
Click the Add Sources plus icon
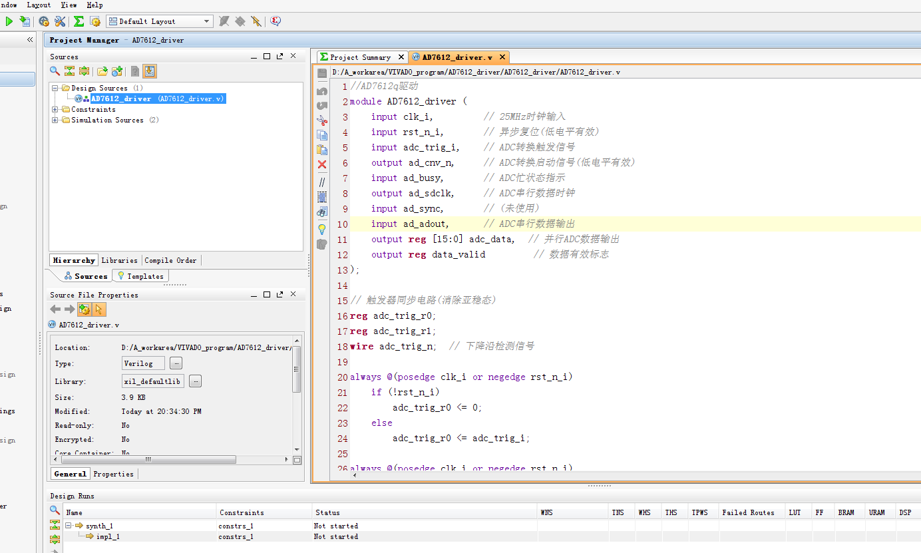point(117,71)
